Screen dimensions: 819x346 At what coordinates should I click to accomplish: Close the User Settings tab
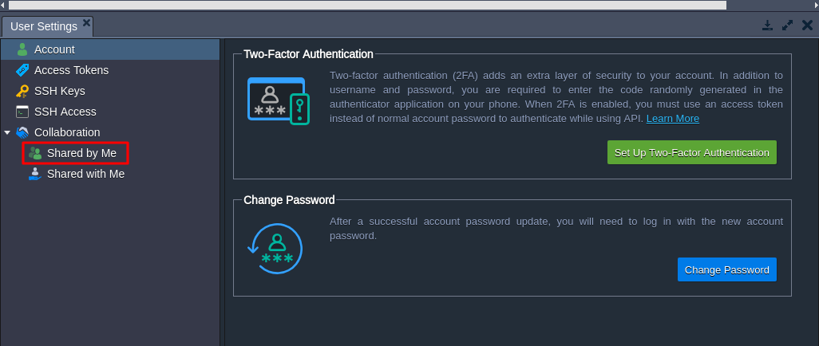tap(86, 22)
